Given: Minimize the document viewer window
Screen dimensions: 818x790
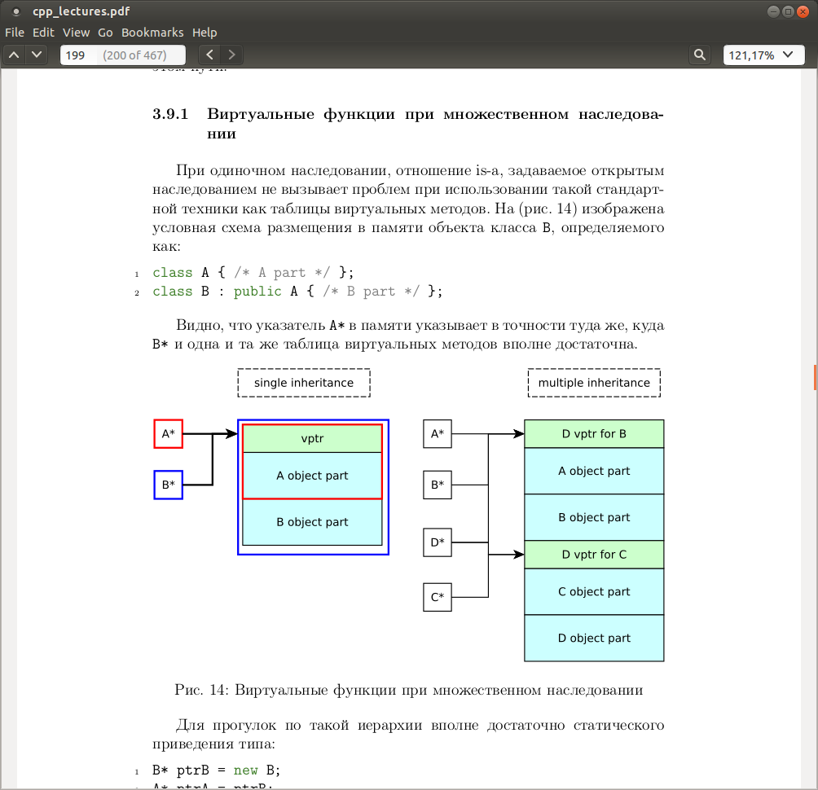Looking at the screenshot, I should 774,11.
